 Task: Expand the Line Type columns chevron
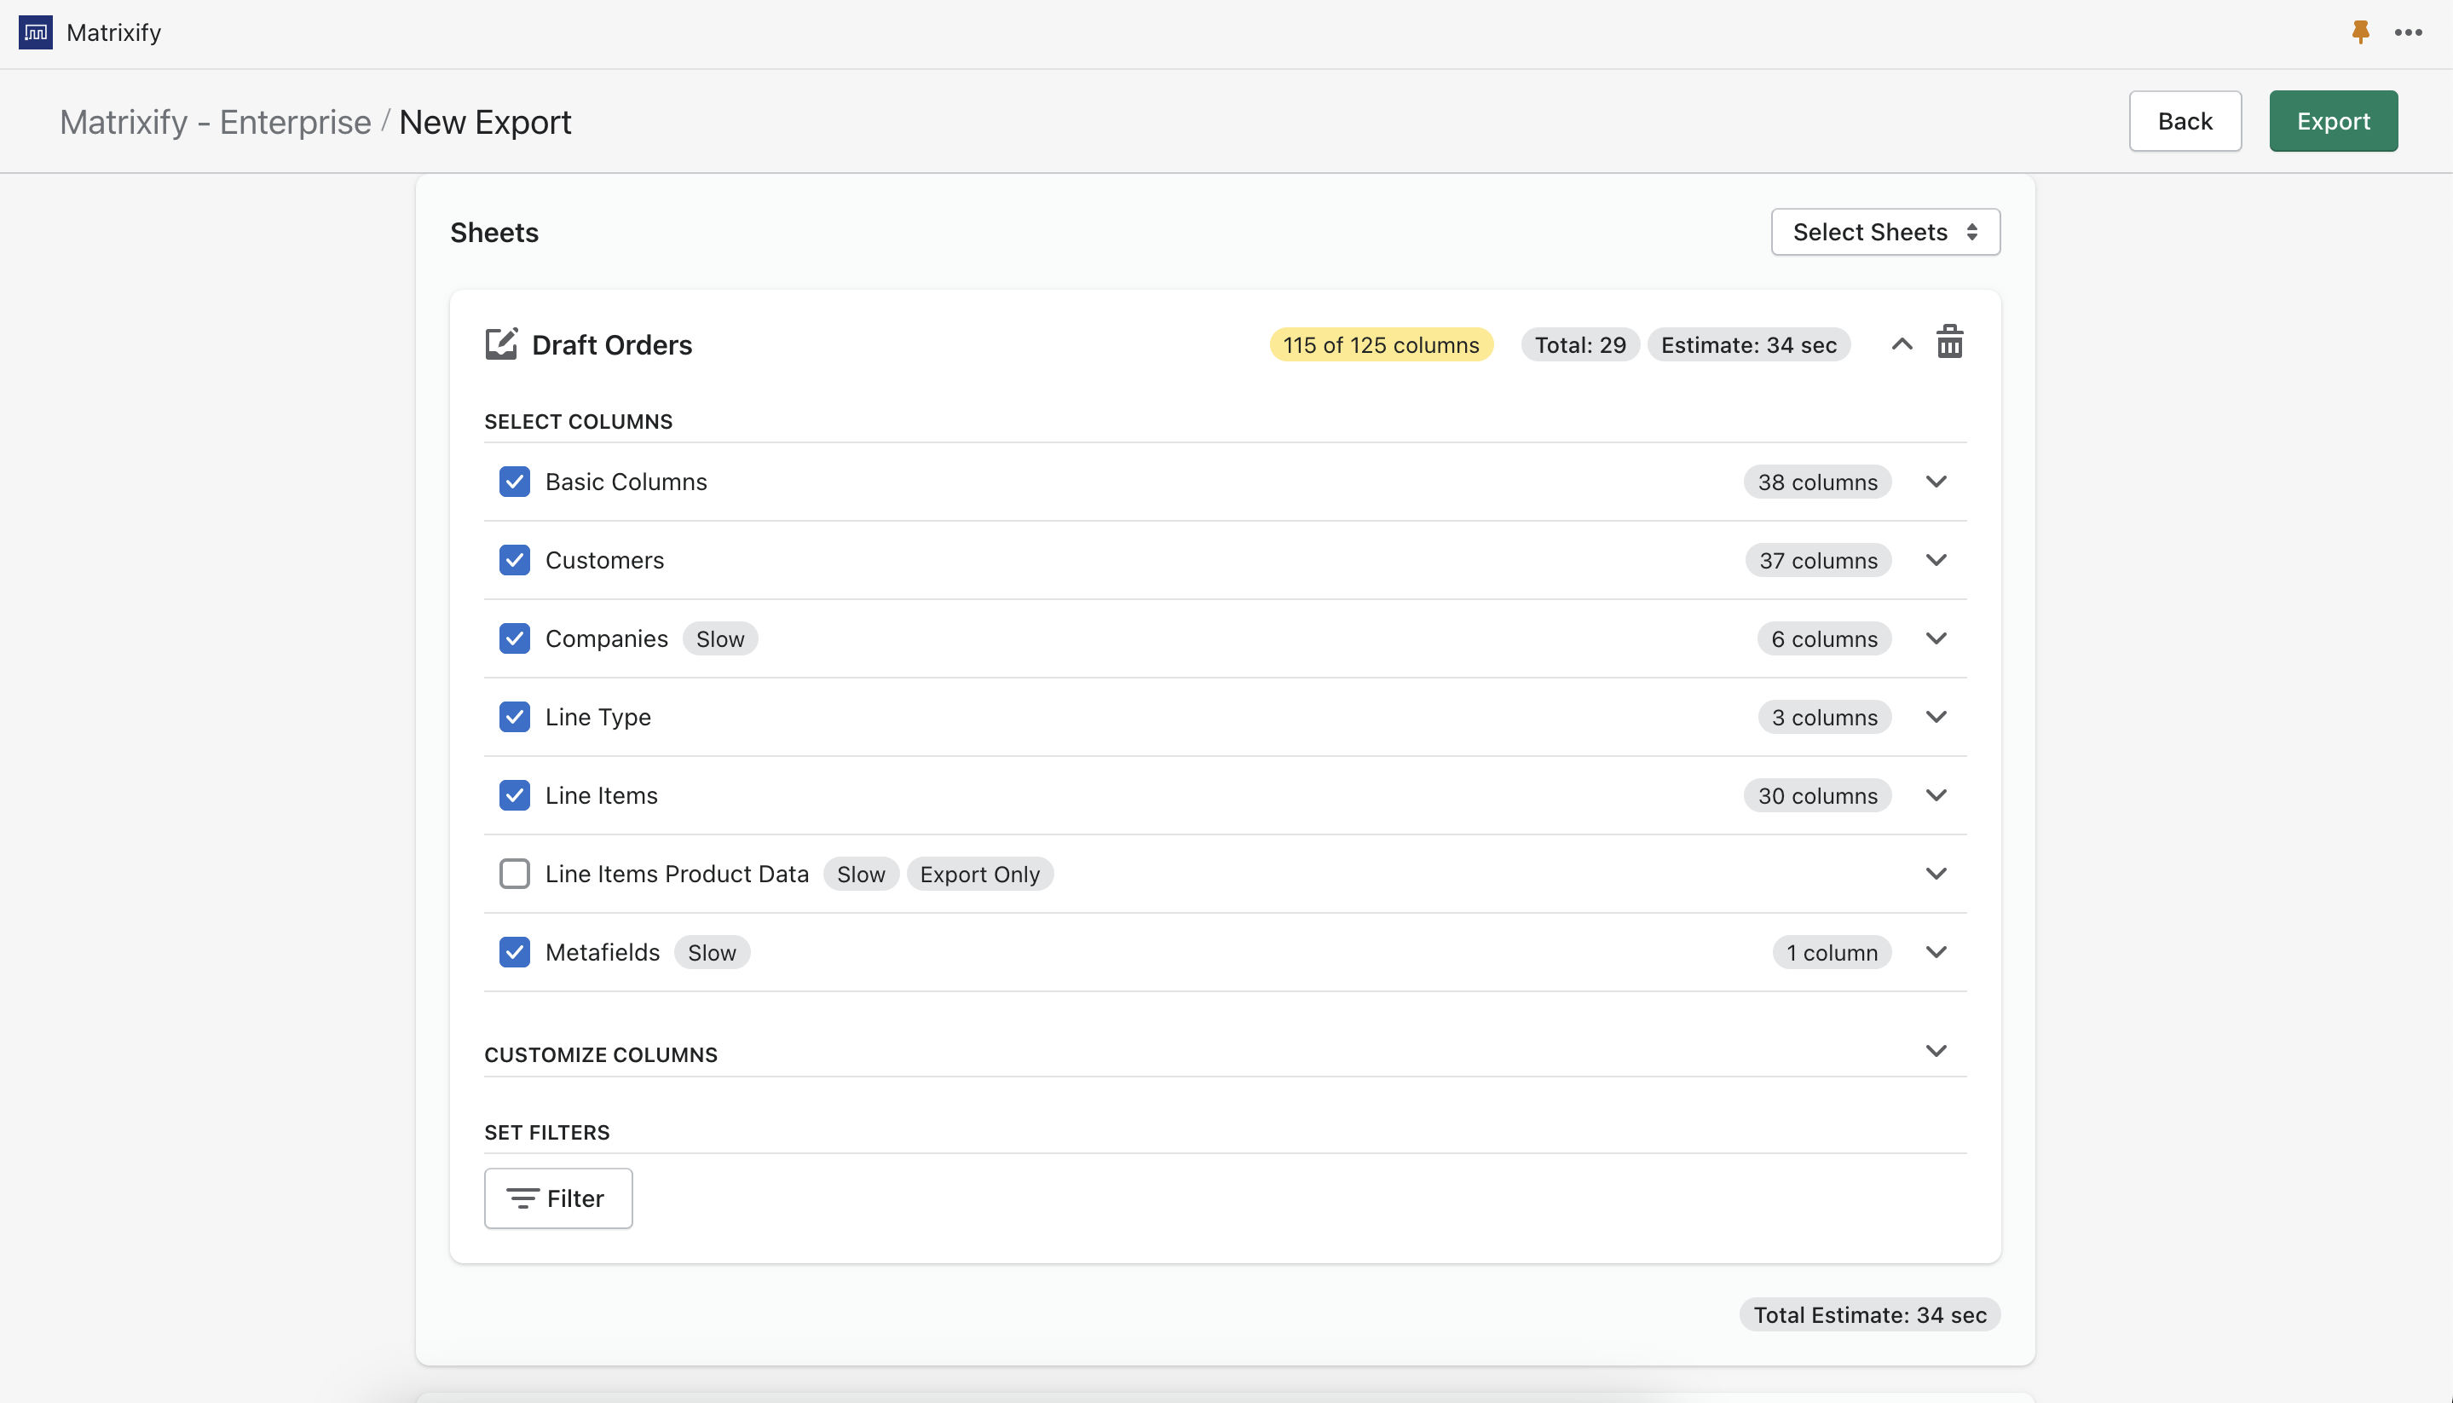point(1936,717)
